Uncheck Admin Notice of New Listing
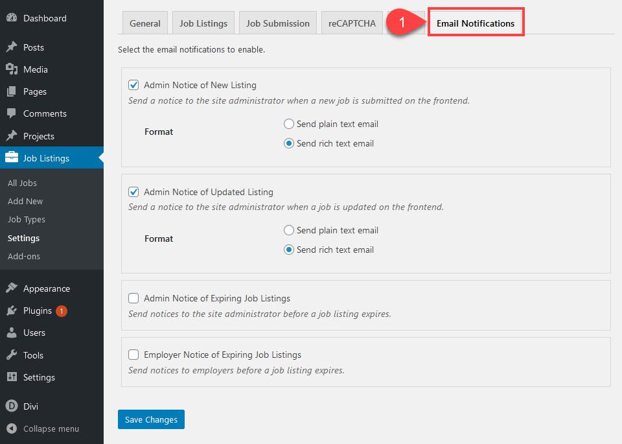 click(x=133, y=85)
